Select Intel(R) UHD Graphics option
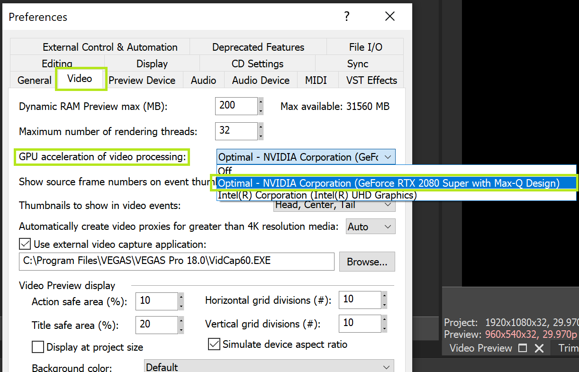579x372 pixels. click(x=397, y=195)
